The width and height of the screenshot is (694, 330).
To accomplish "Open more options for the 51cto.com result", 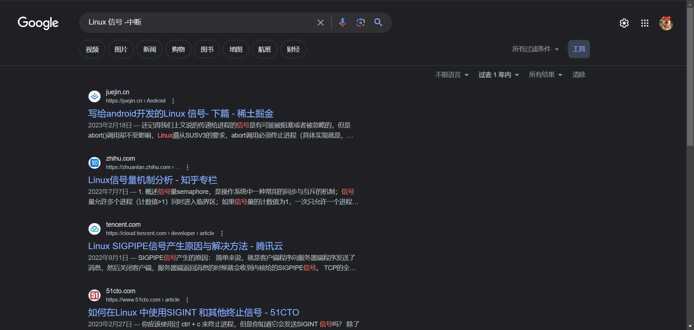I will tap(187, 300).
